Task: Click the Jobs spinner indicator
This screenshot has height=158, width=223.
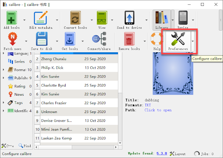Action: (x=197, y=154)
